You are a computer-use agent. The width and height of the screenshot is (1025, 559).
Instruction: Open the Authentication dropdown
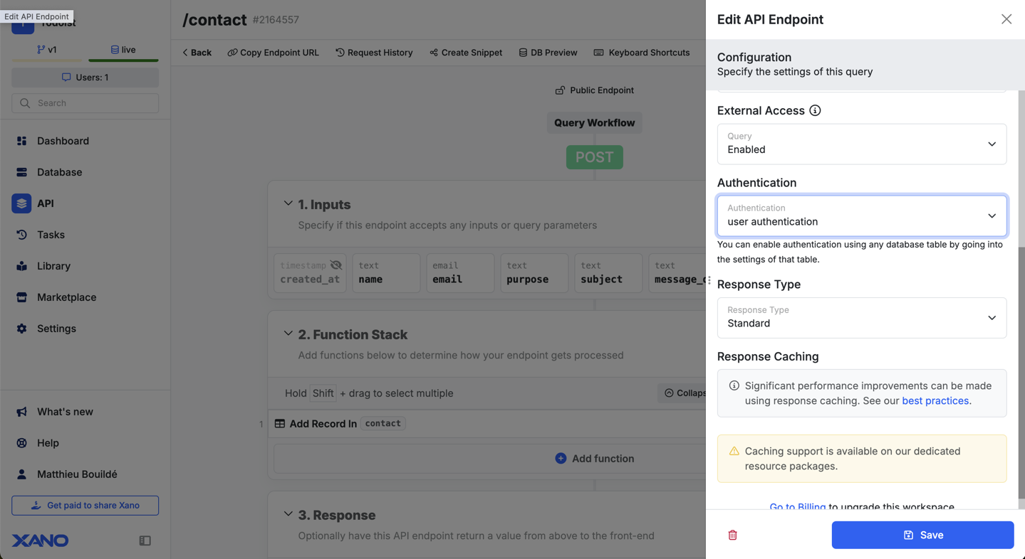(861, 215)
